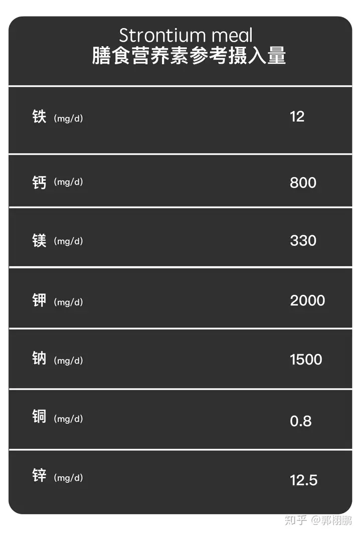Select the 膳食营养素参考摄入量 heading
Screen dimensions: 361x535
coord(189,56)
